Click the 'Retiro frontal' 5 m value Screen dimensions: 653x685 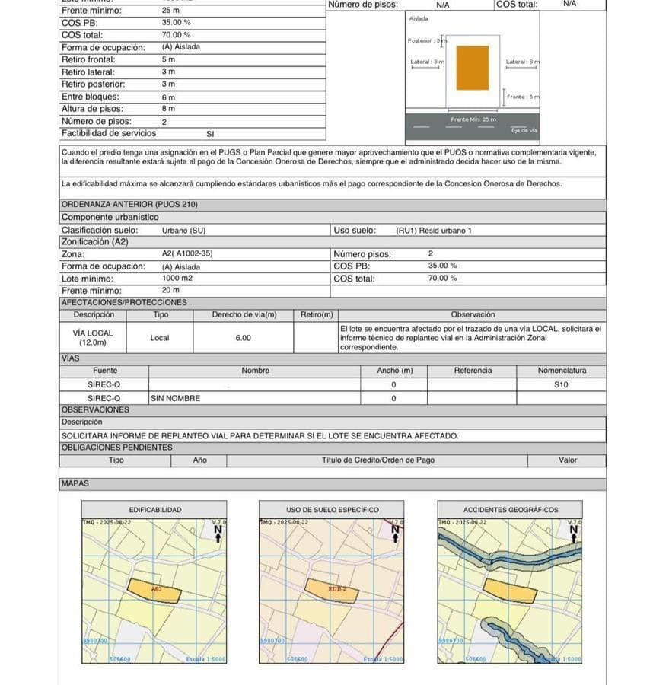pos(168,59)
